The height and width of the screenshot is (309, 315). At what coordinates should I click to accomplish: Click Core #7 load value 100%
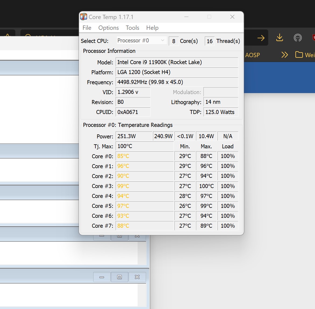click(x=228, y=226)
